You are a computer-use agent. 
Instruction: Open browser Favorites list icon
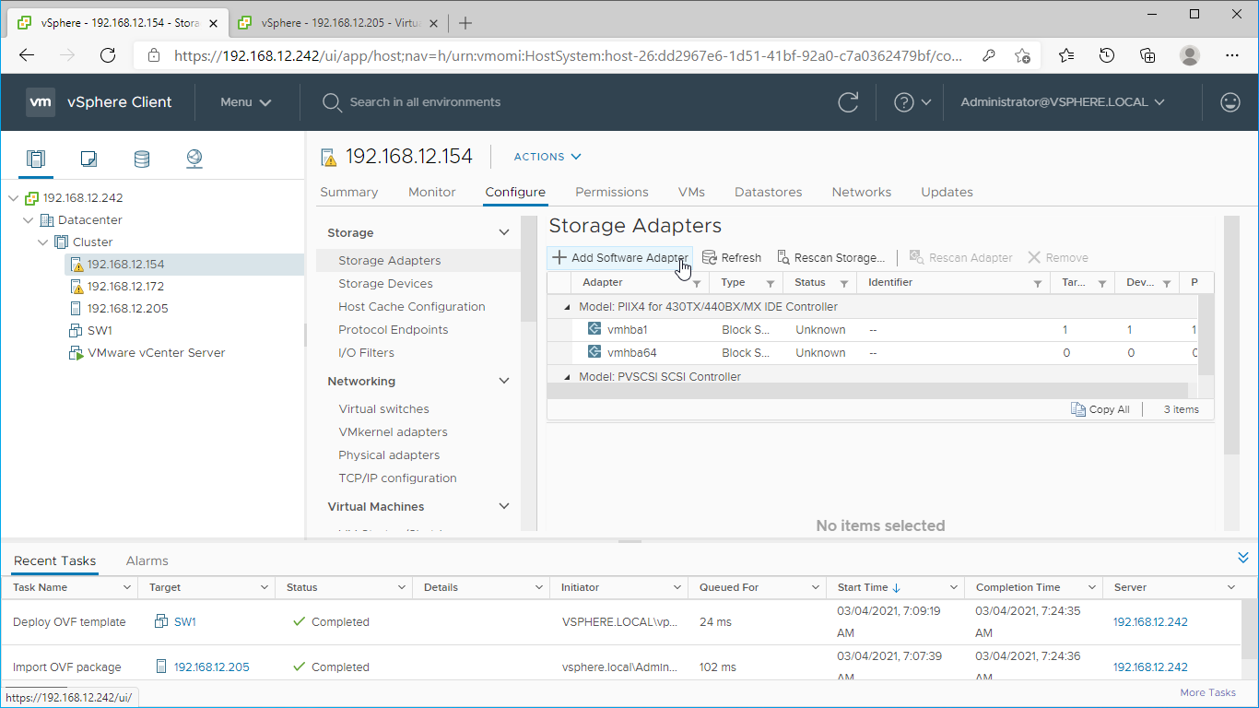tap(1066, 55)
